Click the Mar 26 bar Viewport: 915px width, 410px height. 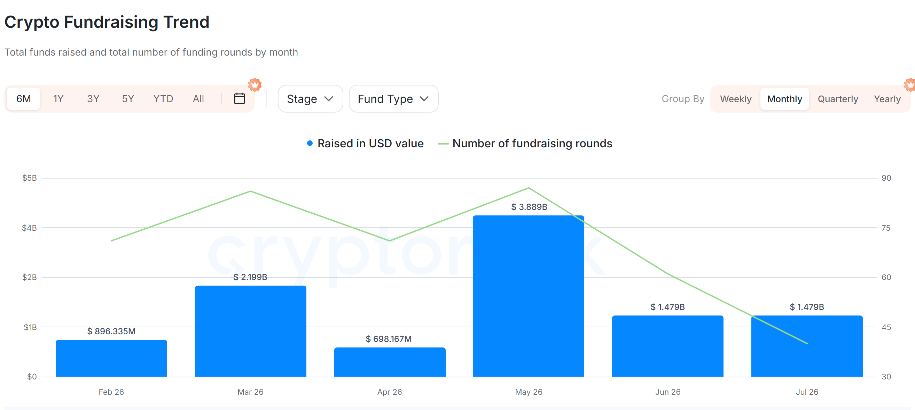[250, 331]
